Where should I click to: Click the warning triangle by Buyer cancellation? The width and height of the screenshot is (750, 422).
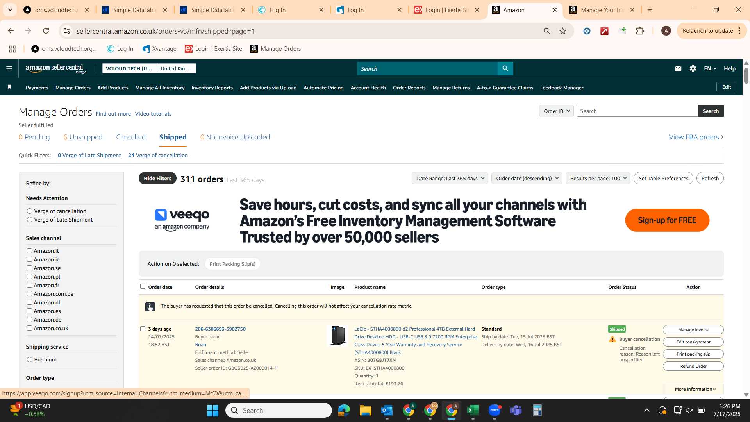pos(612,339)
